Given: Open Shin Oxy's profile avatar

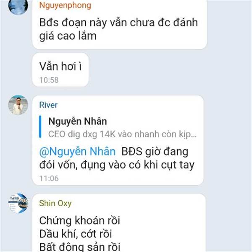Looking at the screenshot, I should click(18, 203).
